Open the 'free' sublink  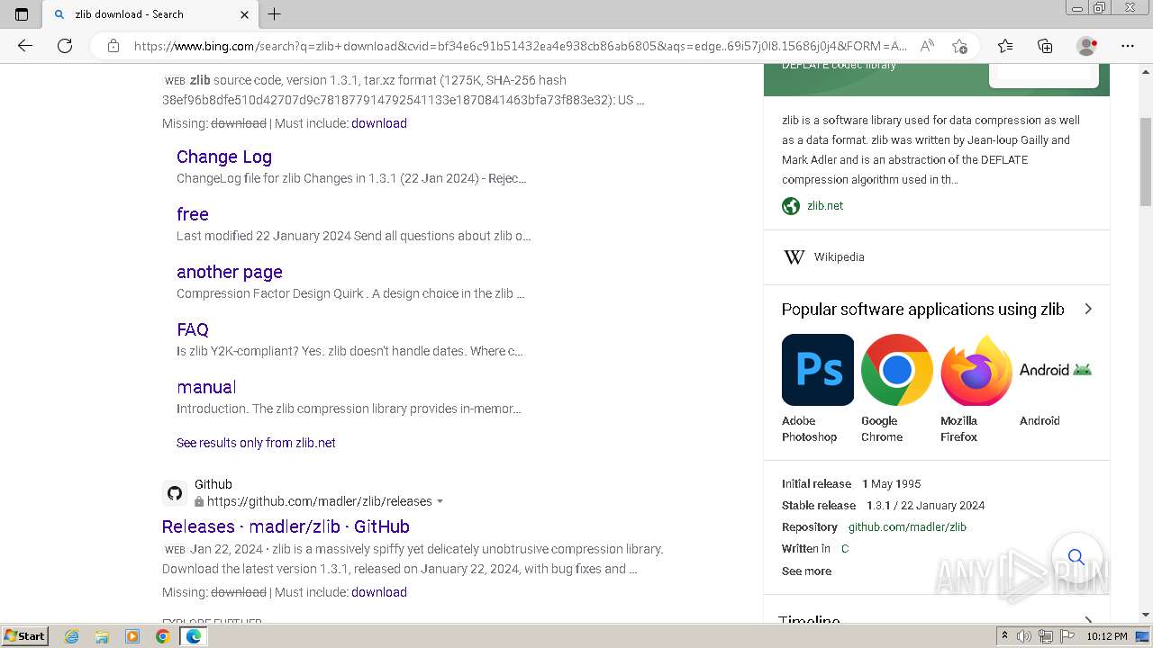point(193,214)
